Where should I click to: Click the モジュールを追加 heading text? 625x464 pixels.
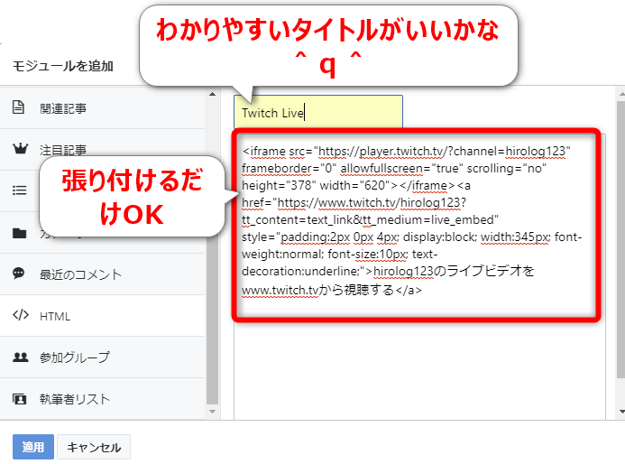point(63,66)
